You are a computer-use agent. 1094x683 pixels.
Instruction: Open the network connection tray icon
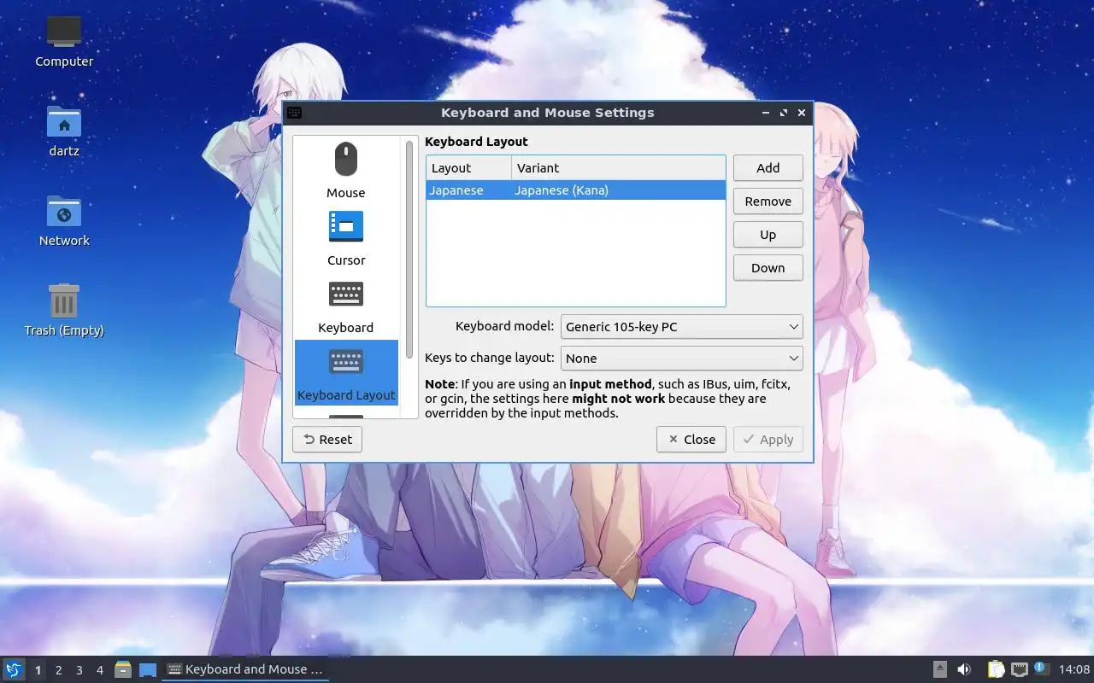point(1019,669)
